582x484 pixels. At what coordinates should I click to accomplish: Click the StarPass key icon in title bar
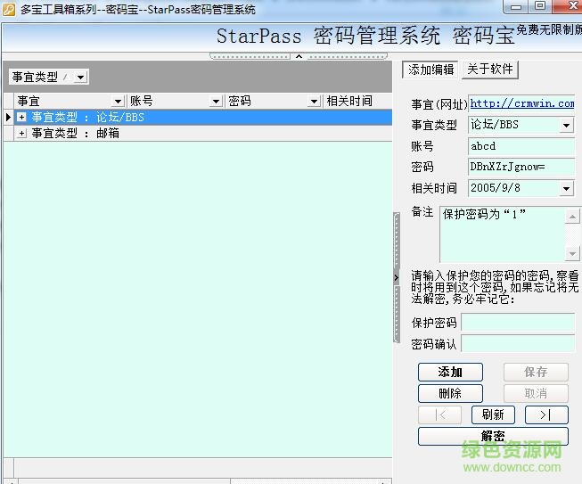click(x=9, y=9)
